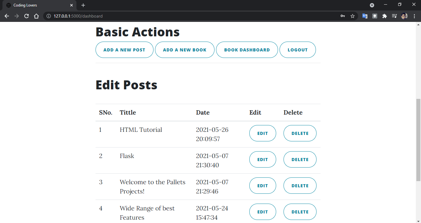The image size is (421, 223).
Task: Open the Extensions puzzle piece menu
Action: (385, 16)
